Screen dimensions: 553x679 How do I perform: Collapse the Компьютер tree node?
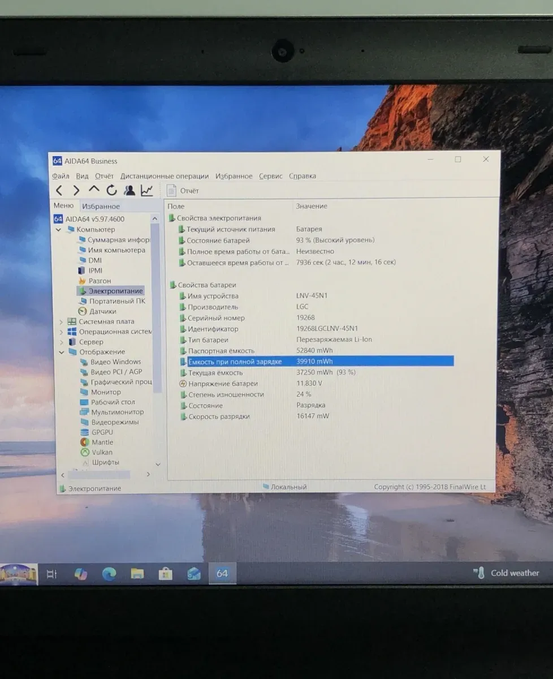pos(59,230)
